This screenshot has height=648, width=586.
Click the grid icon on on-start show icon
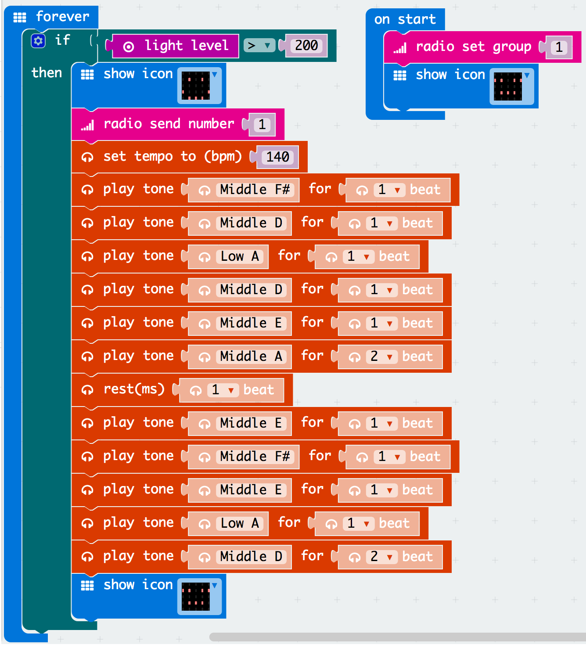[400, 76]
